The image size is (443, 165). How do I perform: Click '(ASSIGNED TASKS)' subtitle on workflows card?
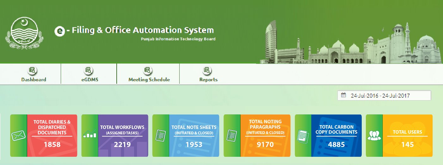click(x=122, y=133)
